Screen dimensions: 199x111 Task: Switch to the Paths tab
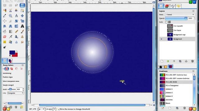click(x=173, y=6)
